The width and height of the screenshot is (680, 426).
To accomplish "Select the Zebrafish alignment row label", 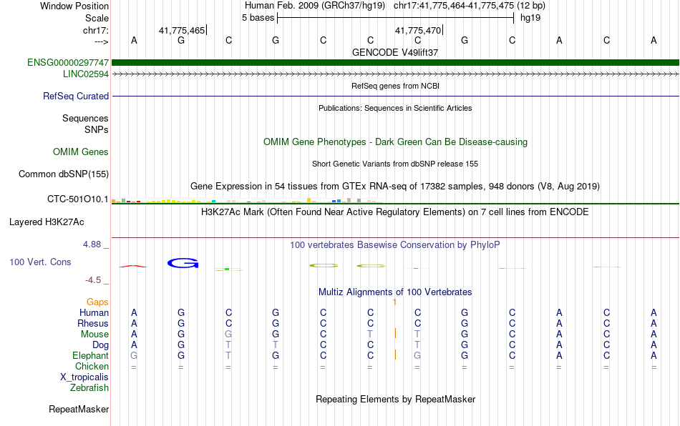I will (x=89, y=387).
